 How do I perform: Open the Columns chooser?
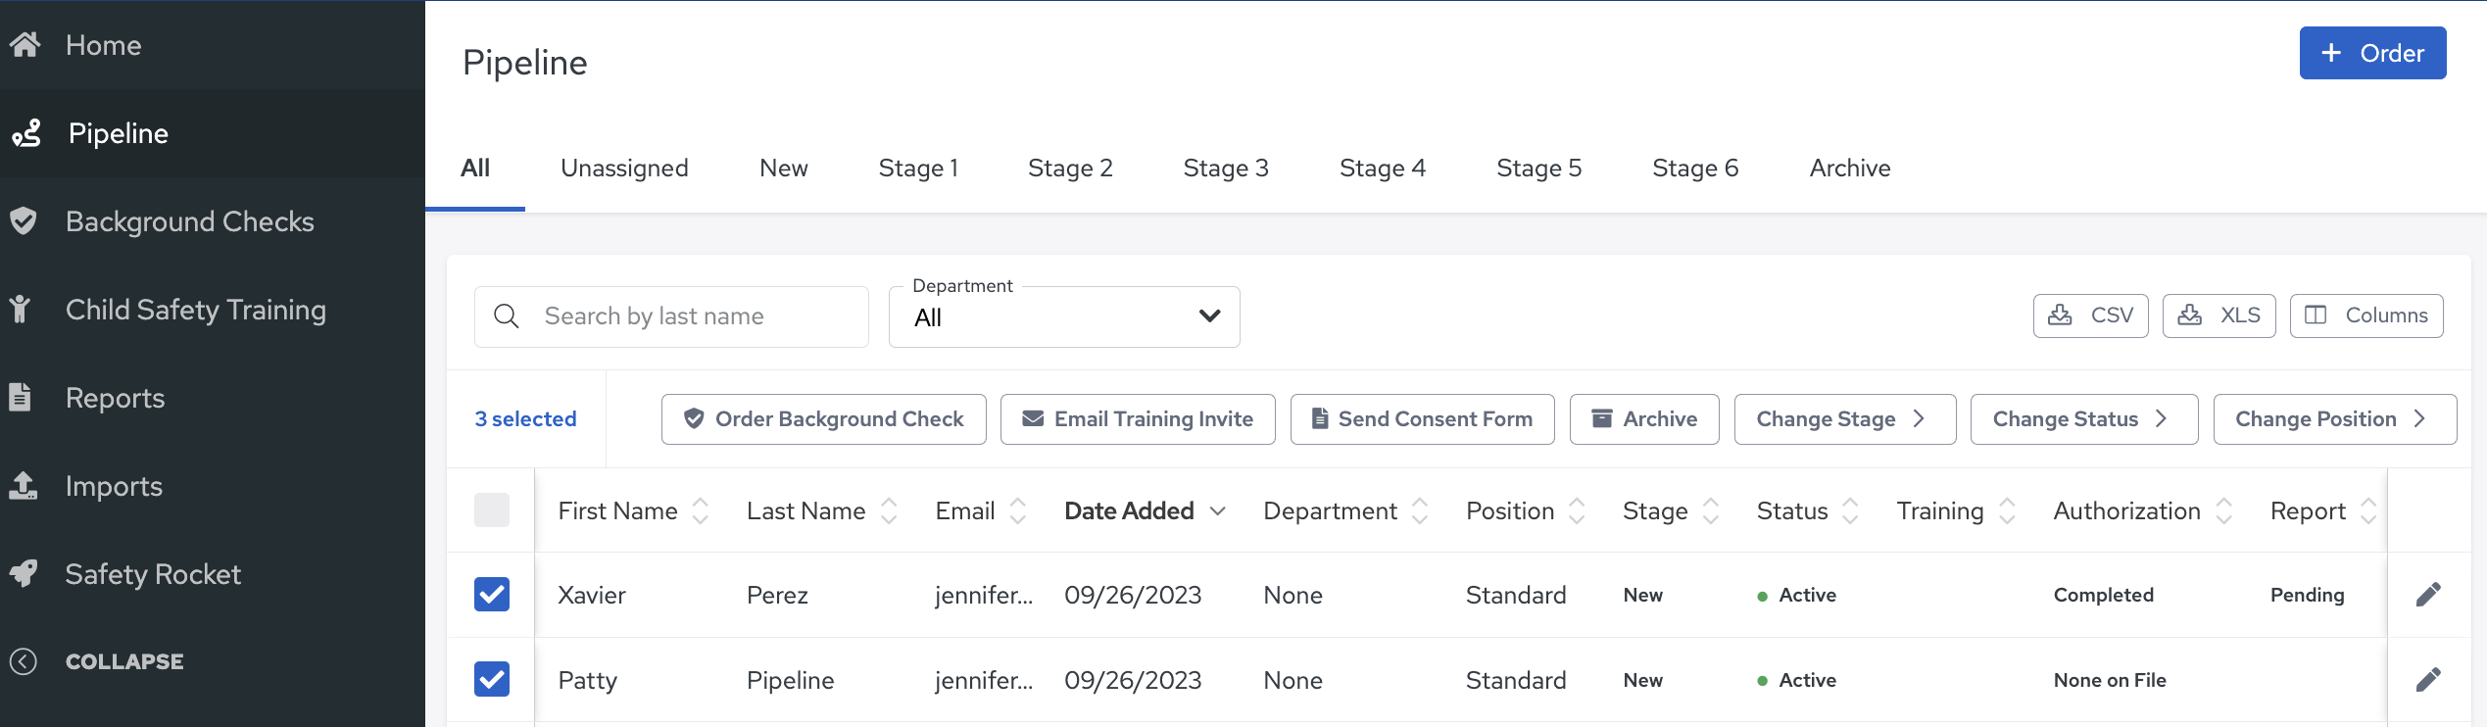[x=2366, y=315]
